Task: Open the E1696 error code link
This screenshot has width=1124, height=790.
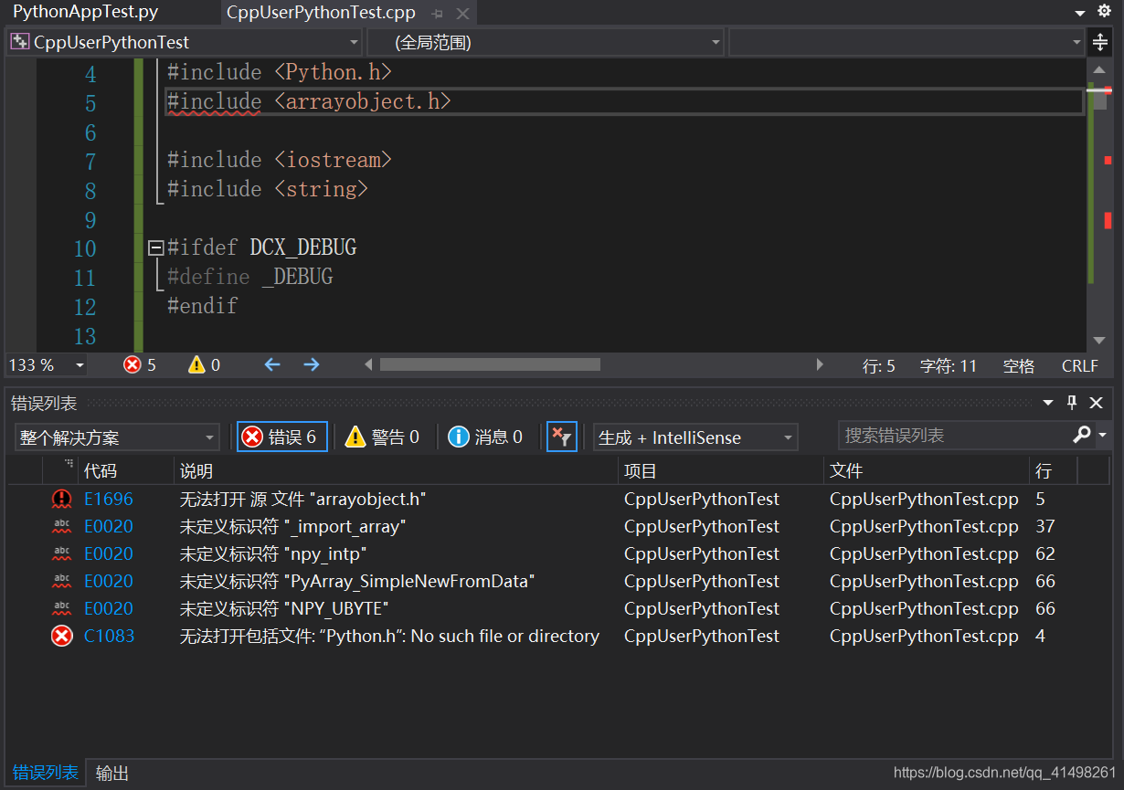Action: (x=108, y=500)
